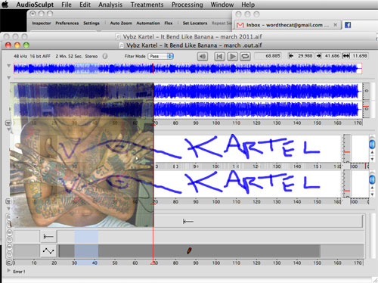The height and width of the screenshot is (283, 378).
Task: Click the selection duration double-arrow icon
Action: [346, 56]
